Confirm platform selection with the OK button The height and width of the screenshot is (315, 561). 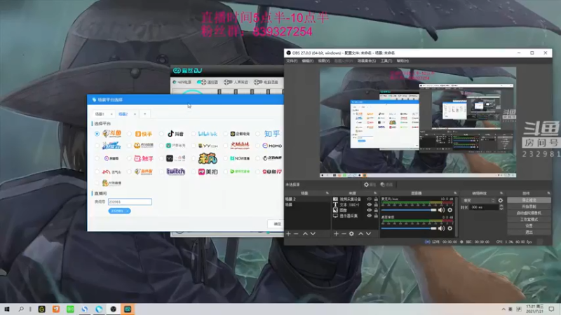pos(276,224)
